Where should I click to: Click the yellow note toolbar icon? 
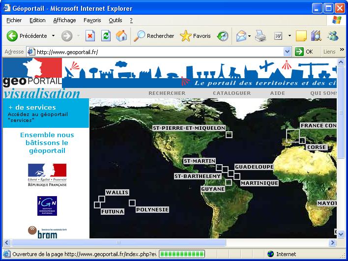click(301, 36)
